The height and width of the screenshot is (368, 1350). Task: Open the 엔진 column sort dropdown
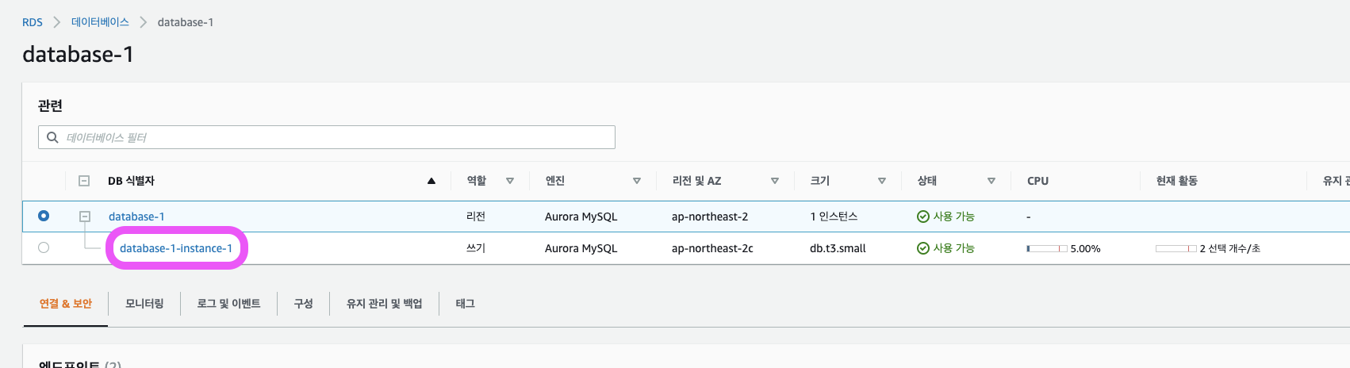tap(637, 181)
